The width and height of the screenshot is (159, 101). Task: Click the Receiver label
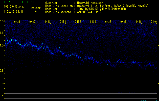pyautogui.click(x=51, y=9)
